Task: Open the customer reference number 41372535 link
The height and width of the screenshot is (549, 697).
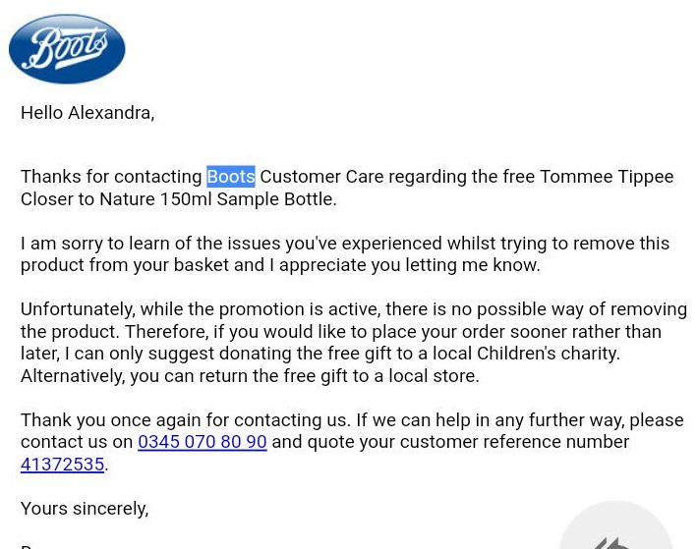Action: click(x=62, y=465)
